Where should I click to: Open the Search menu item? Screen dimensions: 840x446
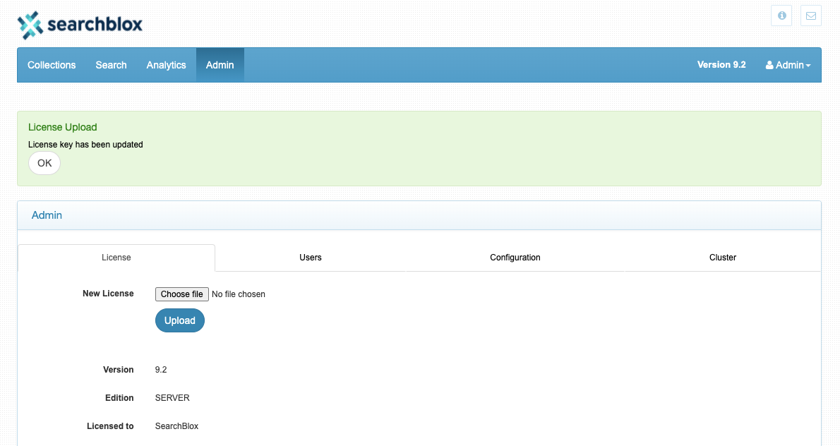[x=111, y=65]
